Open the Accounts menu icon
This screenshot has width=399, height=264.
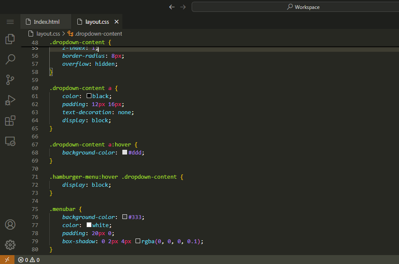coord(10,225)
